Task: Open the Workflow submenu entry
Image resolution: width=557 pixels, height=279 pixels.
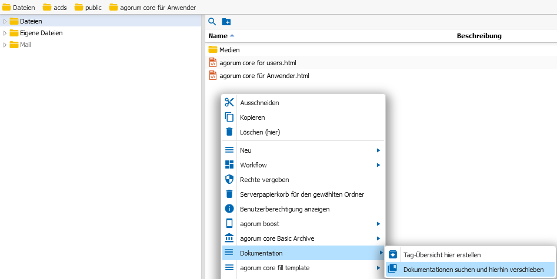Action: tap(303, 165)
